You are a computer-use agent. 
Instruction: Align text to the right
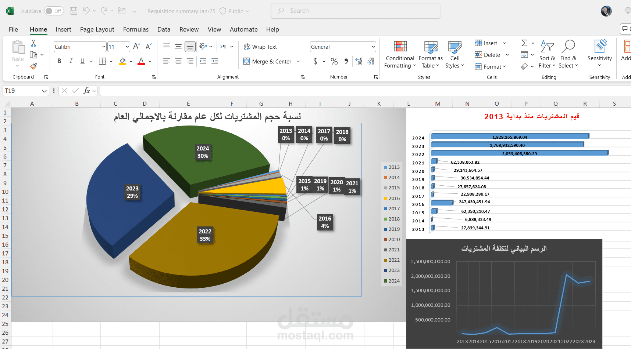[x=190, y=61]
